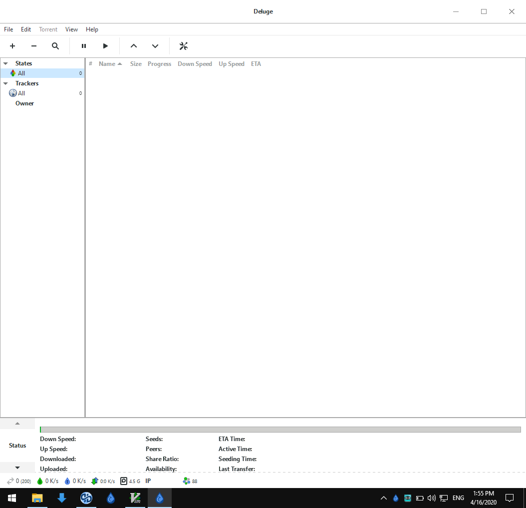
Task: Sort torrents by the # column
Action: coord(90,64)
